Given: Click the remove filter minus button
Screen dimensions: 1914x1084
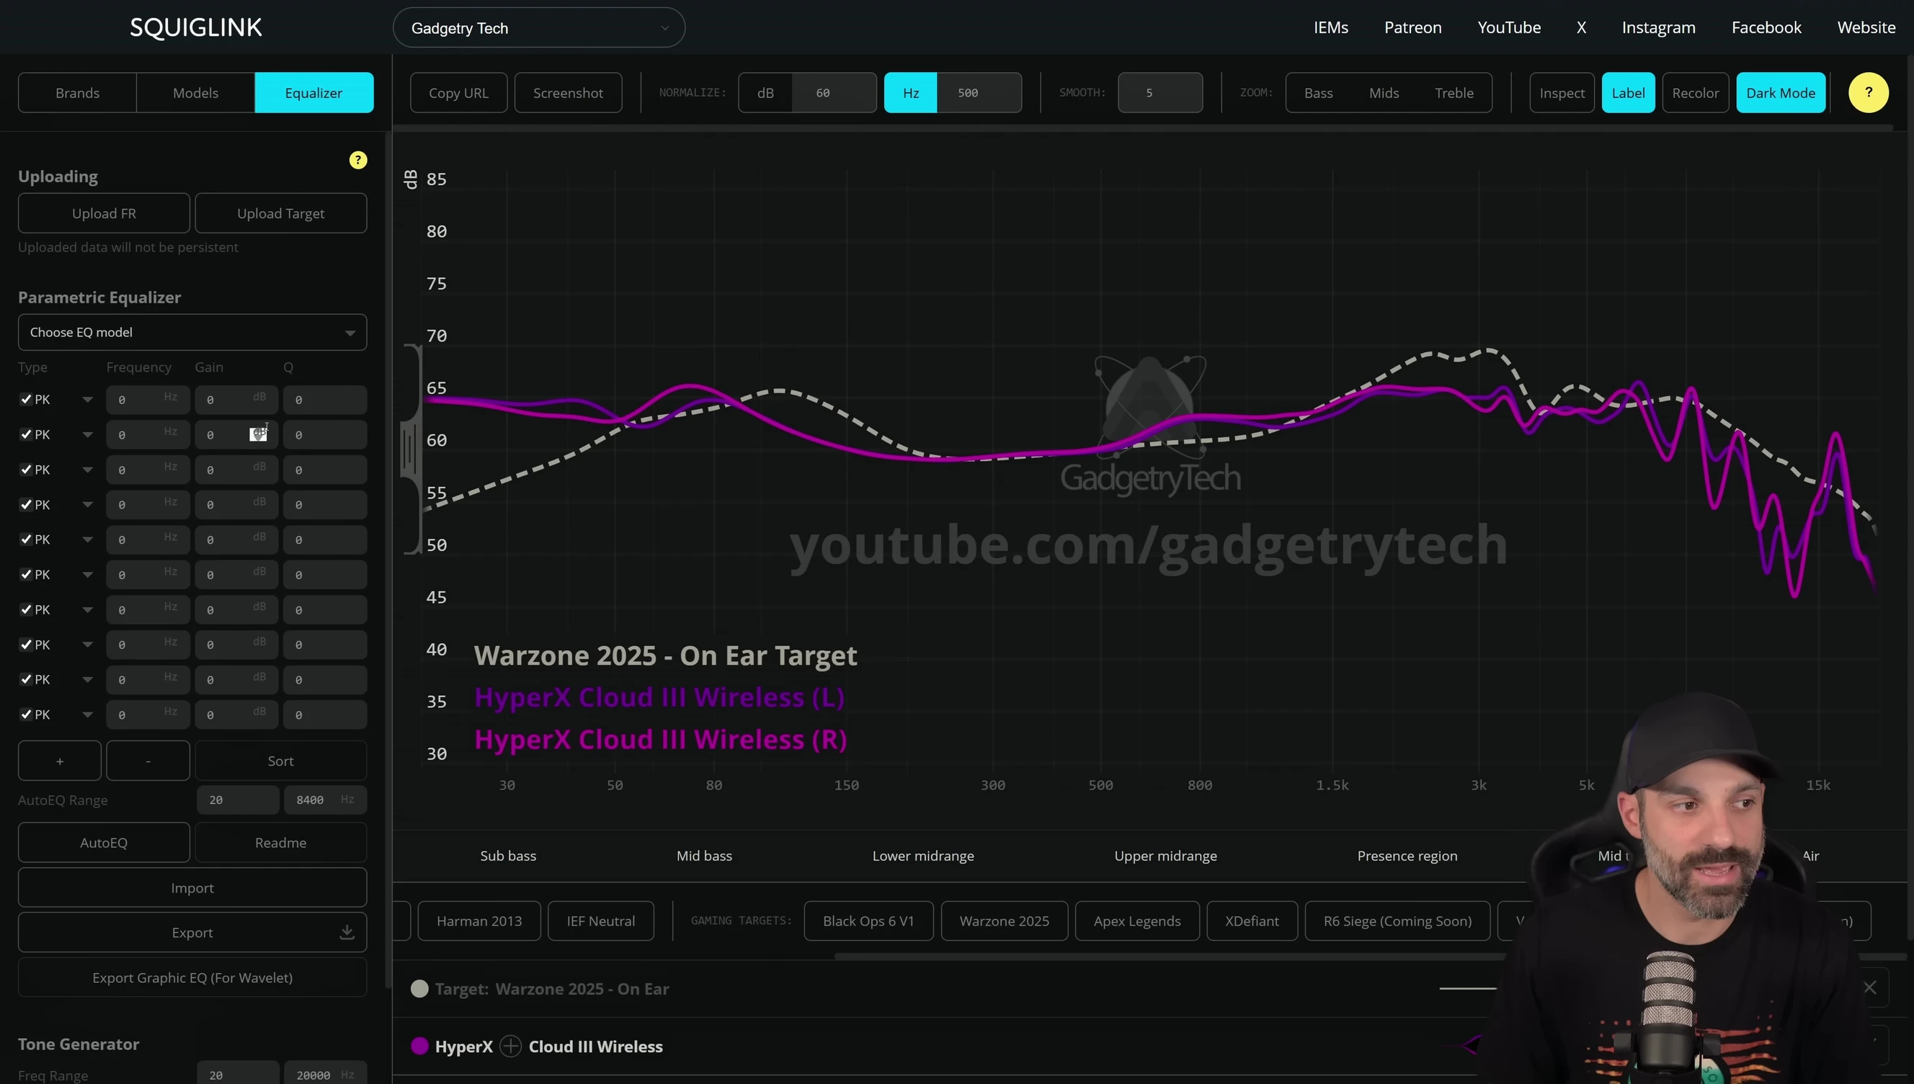Looking at the screenshot, I should pyautogui.click(x=148, y=760).
